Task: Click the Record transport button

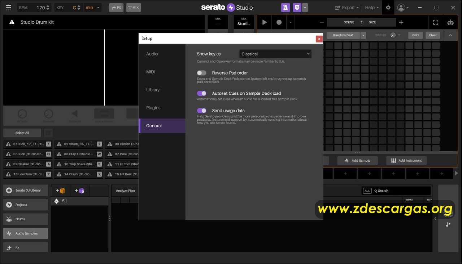Action: click(279, 22)
